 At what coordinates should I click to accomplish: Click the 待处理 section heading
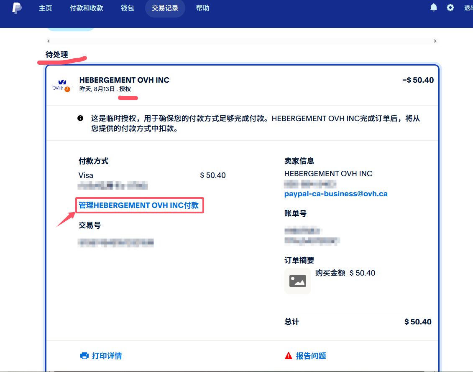click(x=57, y=55)
